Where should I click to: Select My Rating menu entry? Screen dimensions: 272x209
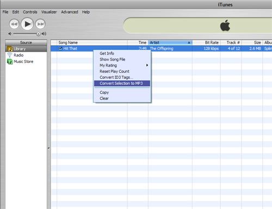tap(122, 65)
